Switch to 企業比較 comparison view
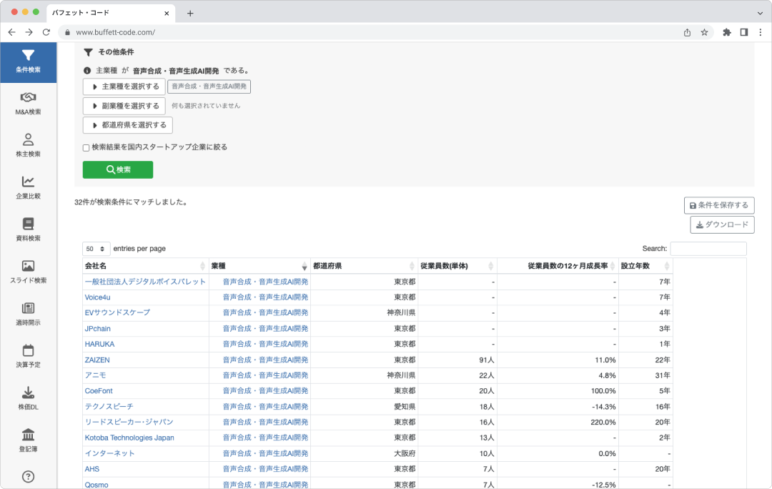Viewport: 772px width, 489px height. 28,186
